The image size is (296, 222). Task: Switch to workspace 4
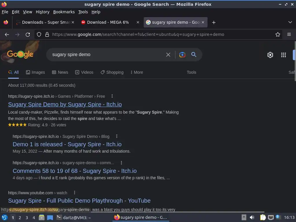coord(34,218)
